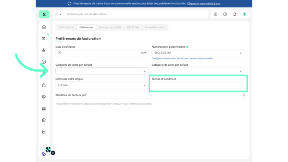
Task: Click the keyword search field for clients
Action: coord(136,14)
